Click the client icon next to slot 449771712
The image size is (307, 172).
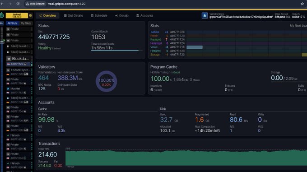[x=25, y=93]
